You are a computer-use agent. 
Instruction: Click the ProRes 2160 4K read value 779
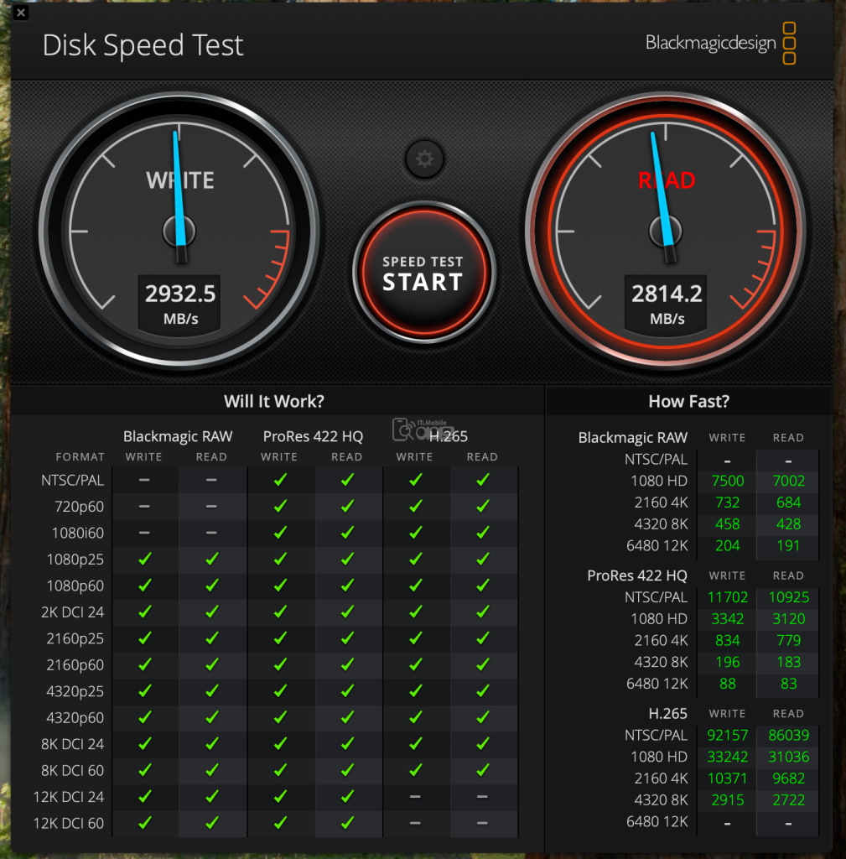(x=788, y=640)
